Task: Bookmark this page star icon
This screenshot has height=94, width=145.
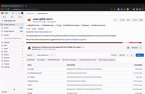Action: pos(115,9)
